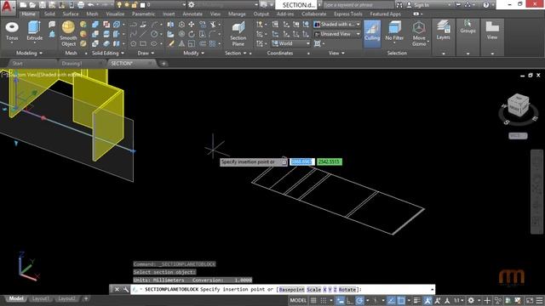Viewport: 545px width, 306px height.
Task: Select the Torus modeling tool
Action: pyautogui.click(x=12, y=31)
